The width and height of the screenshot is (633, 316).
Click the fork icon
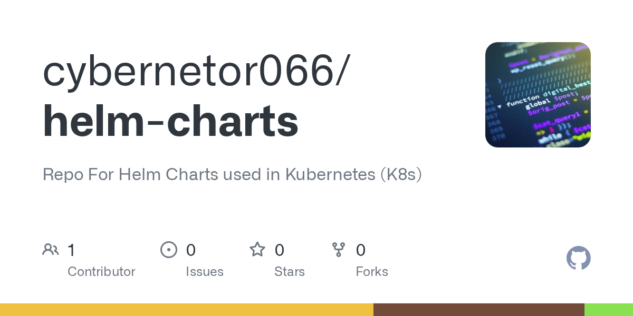pos(338,250)
